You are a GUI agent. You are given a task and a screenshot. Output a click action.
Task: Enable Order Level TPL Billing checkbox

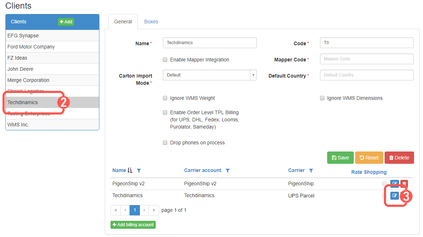pos(165,112)
